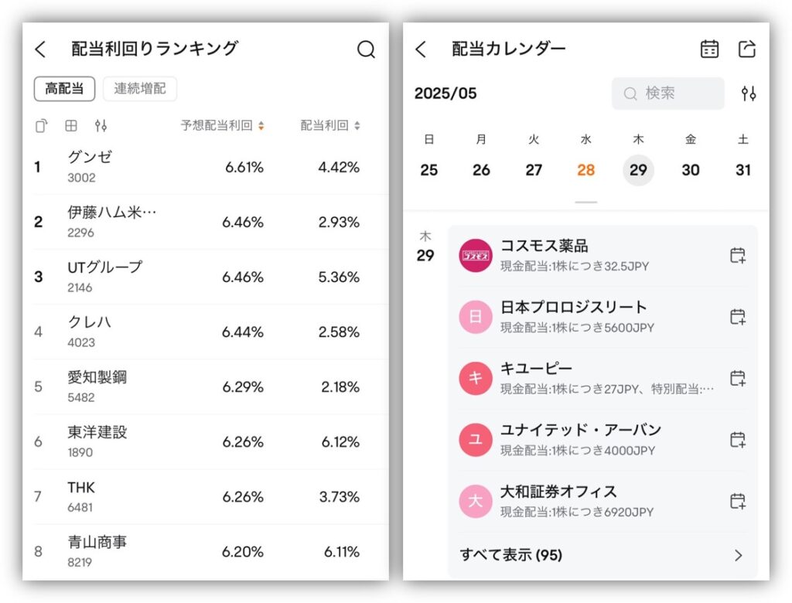The width and height of the screenshot is (792, 603).
Task: Expand すべて表示 (95) list
Action: coord(601,555)
